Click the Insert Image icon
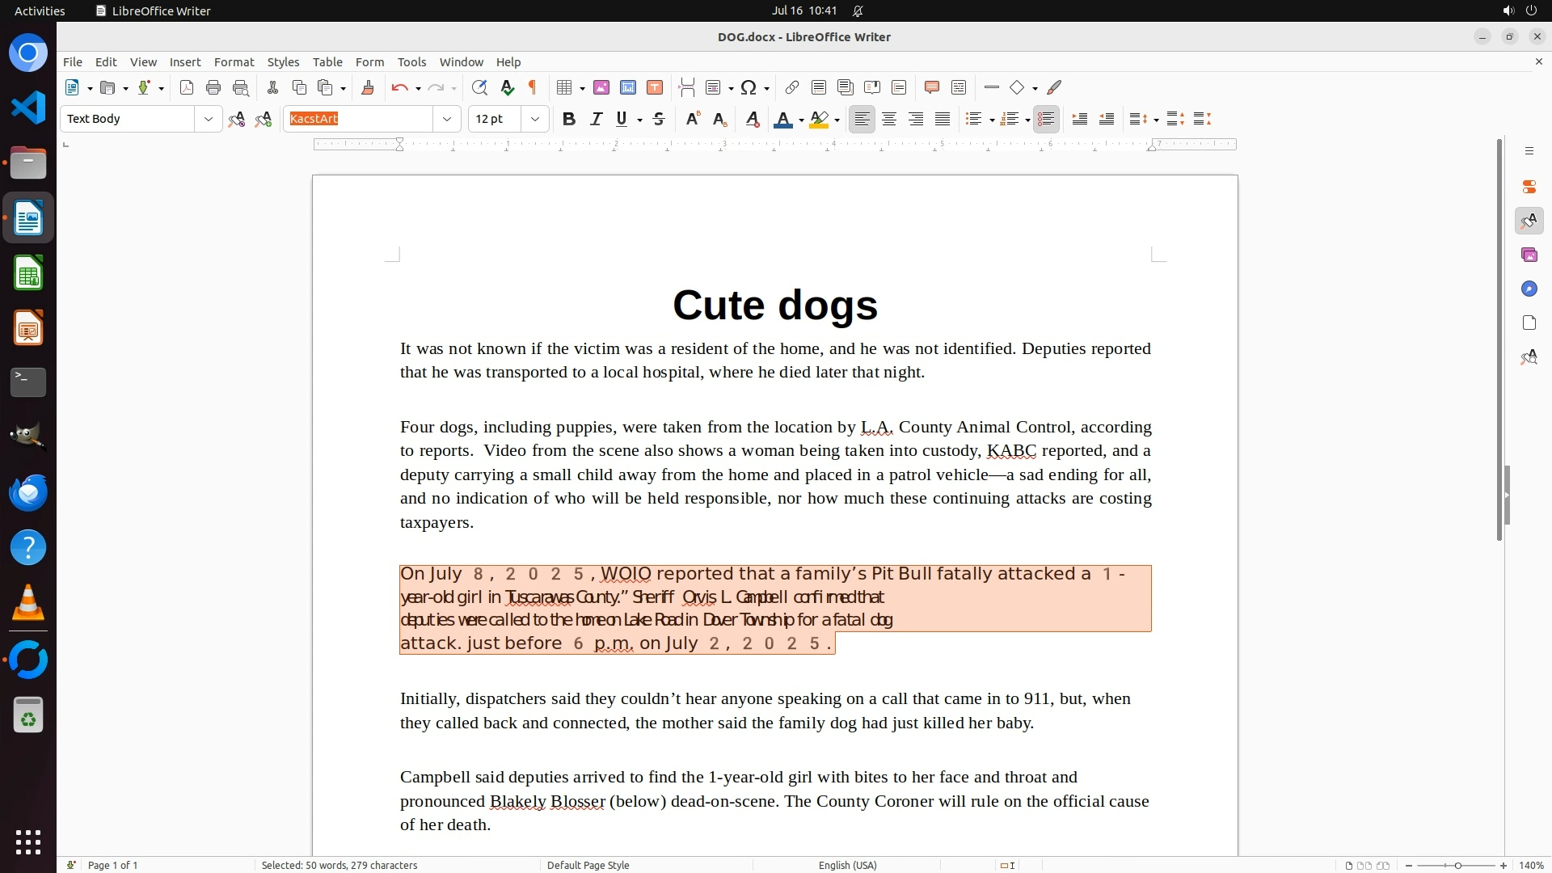Image resolution: width=1552 pixels, height=873 pixels. pos(601,88)
